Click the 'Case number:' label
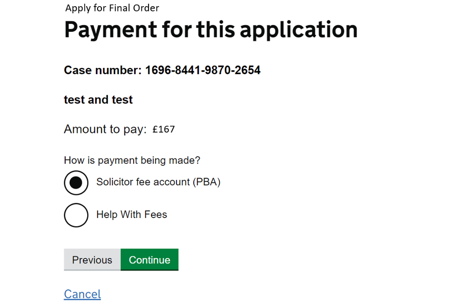This screenshot has width=457, height=304. click(103, 71)
